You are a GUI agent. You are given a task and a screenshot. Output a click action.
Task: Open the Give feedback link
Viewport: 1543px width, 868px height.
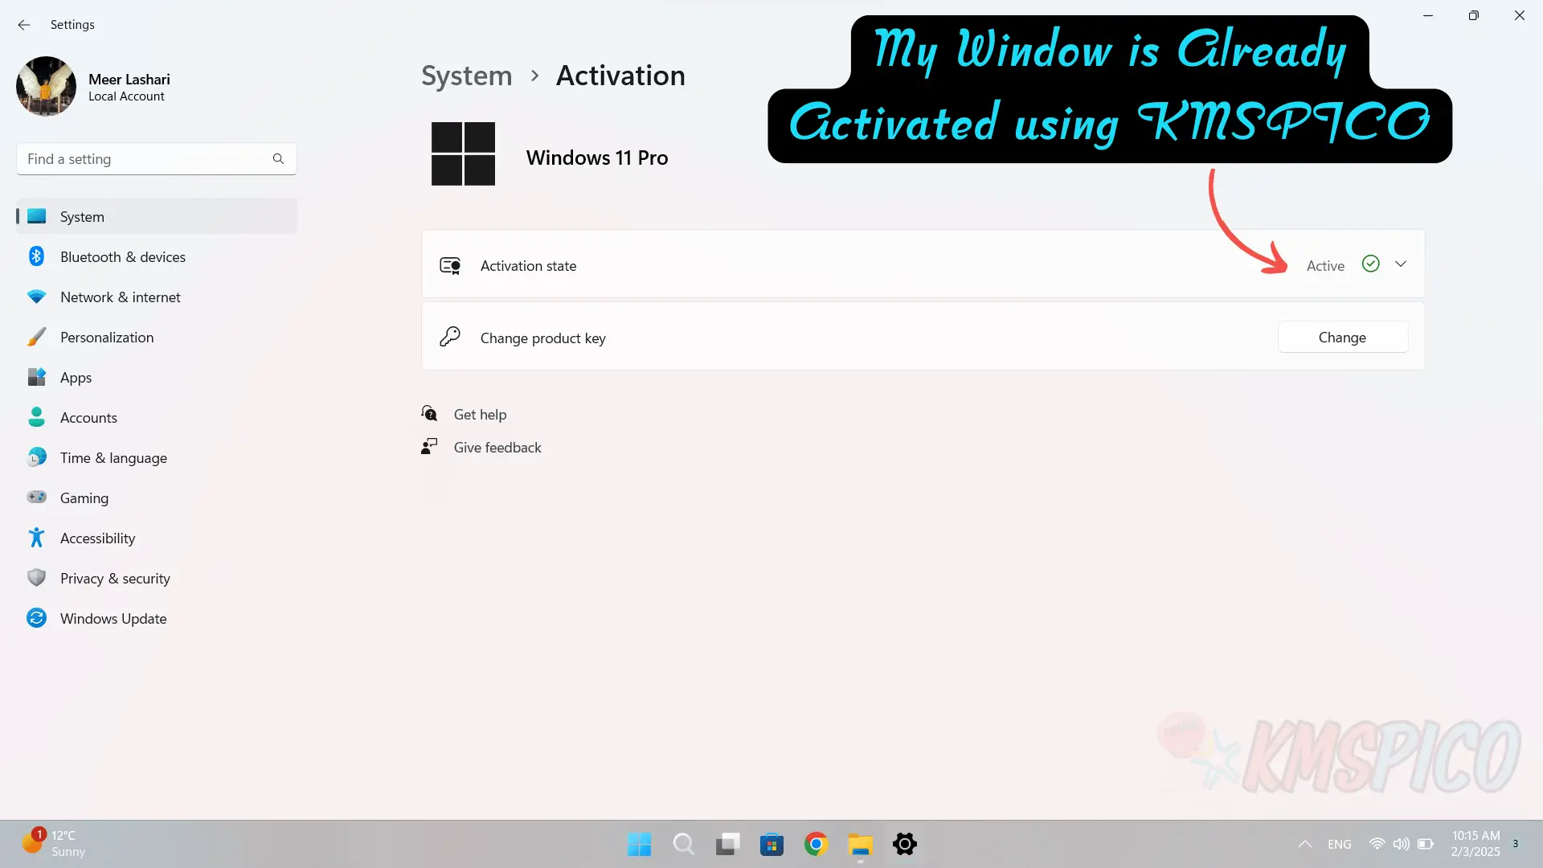pos(497,448)
